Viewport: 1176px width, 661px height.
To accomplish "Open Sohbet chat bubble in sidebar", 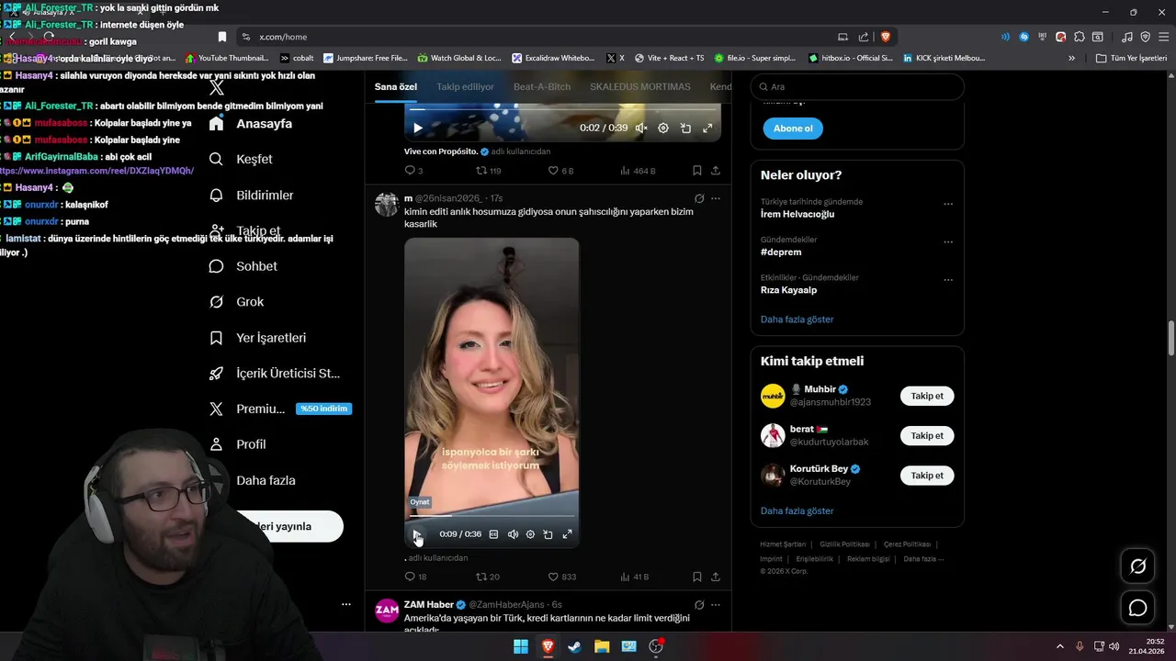I will tap(216, 266).
